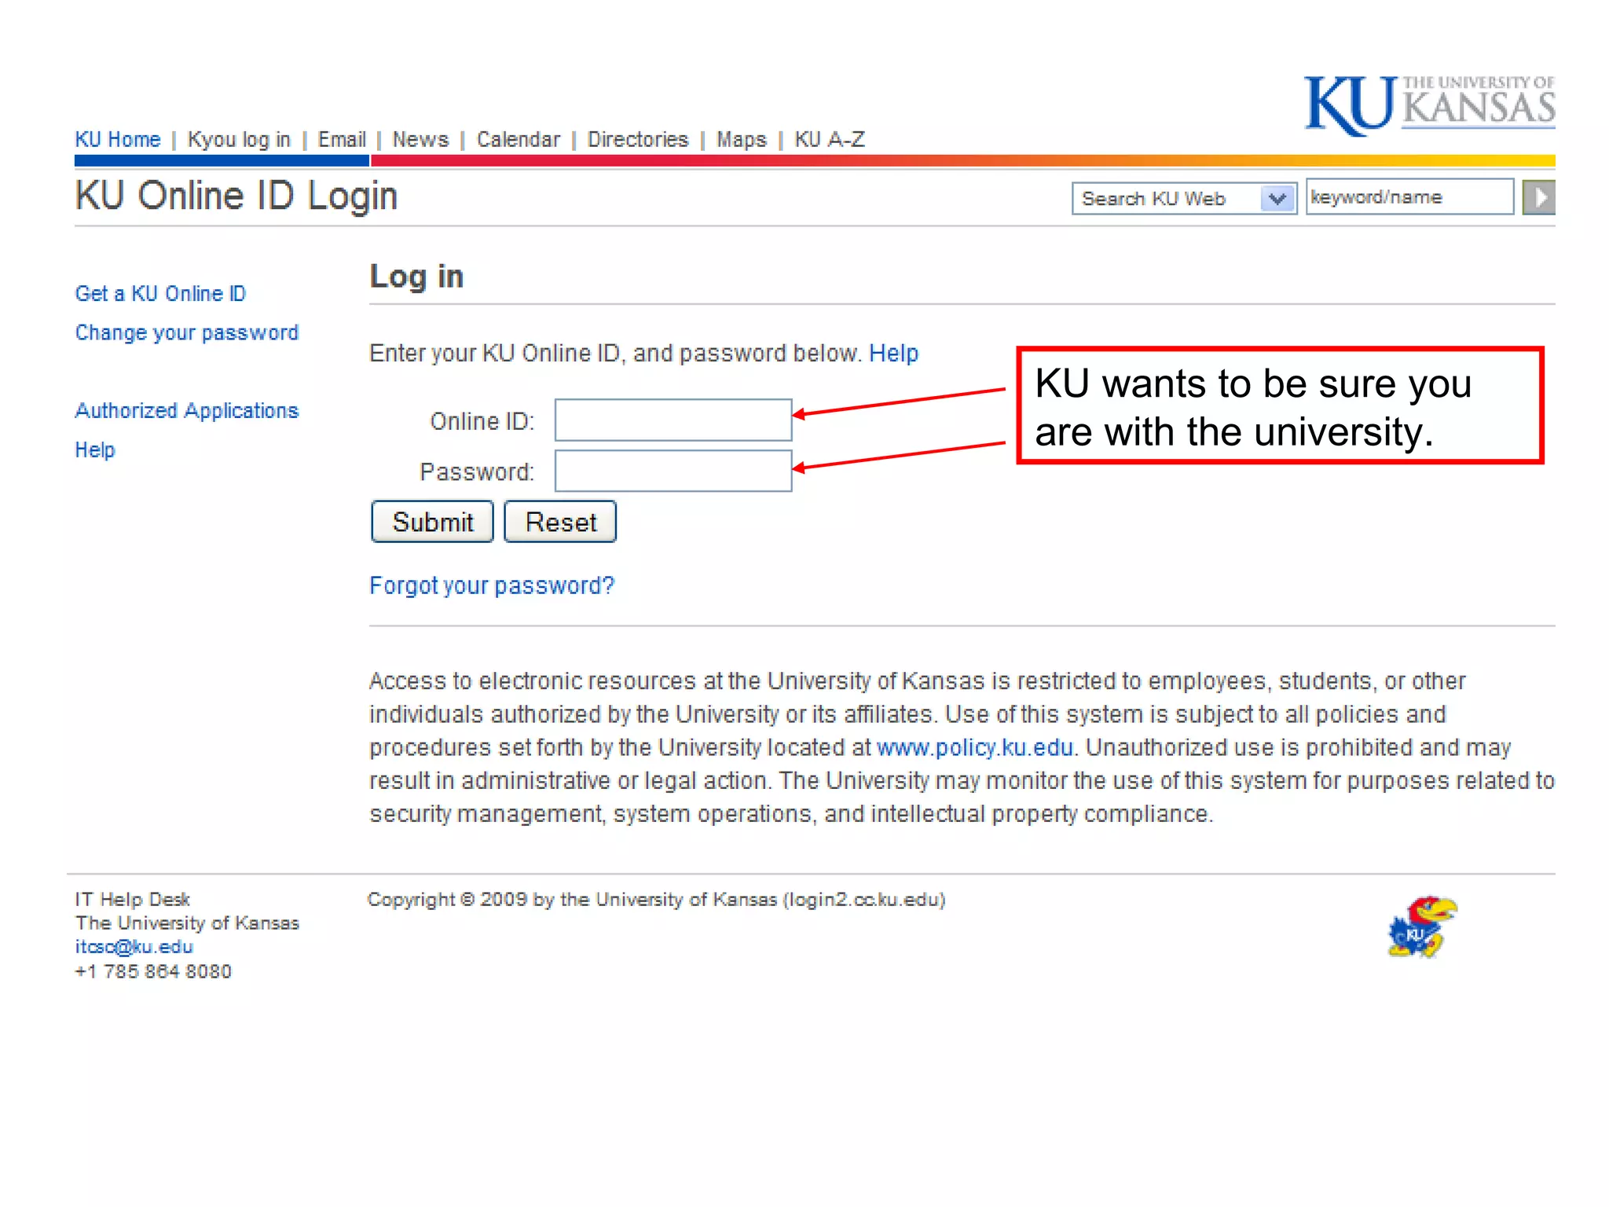Screen dimensions: 1609x1207
Task: Open KU A-Z in top navigation
Action: coord(830,139)
